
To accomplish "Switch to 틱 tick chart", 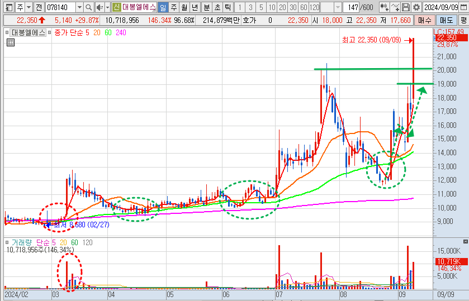I will [x=228, y=7].
